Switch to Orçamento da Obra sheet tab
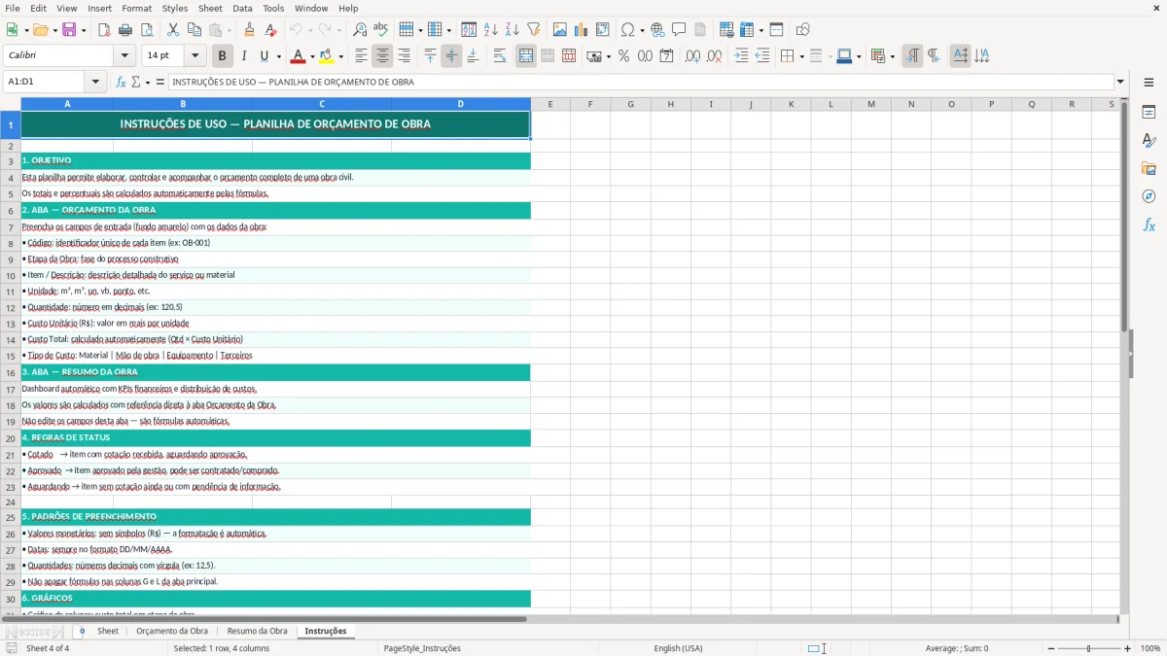 pos(172,631)
